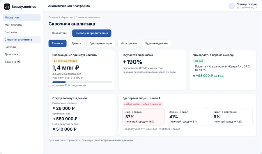
Task: Switch to the Куда вкладывать sub-tab
Action: pyautogui.click(x=156, y=43)
